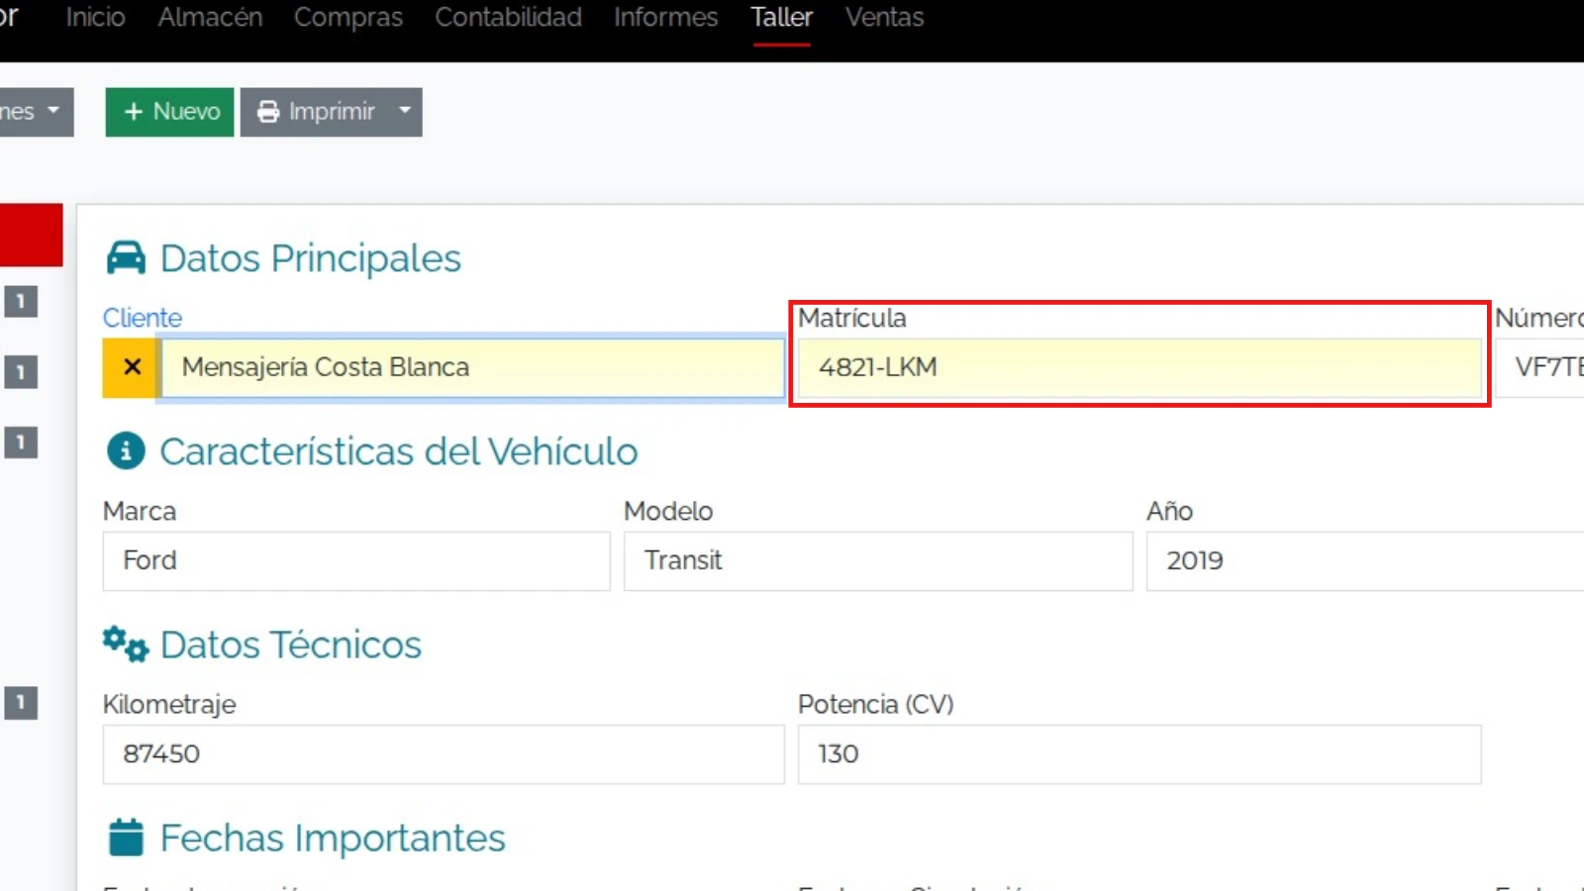Image resolution: width=1584 pixels, height=891 pixels.
Task: Click the Fechas Importantes heading
Action: [x=333, y=839]
